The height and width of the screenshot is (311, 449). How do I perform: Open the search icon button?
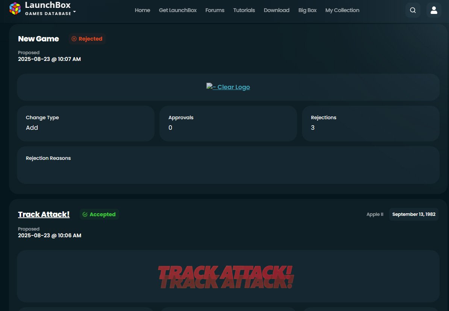(x=413, y=10)
